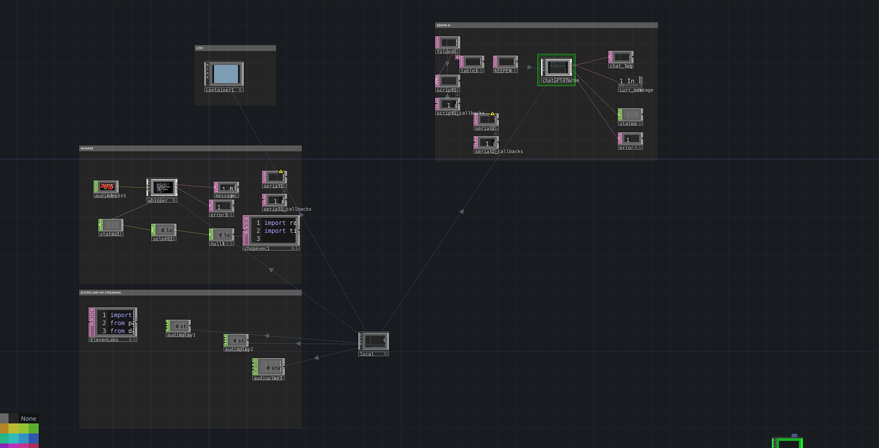Click the KEEPER AI annotation title bar
The width and height of the screenshot is (879, 448).
tap(546, 25)
